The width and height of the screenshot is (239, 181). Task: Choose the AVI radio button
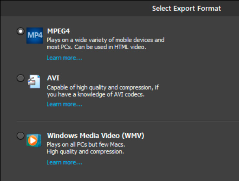pyautogui.click(x=20, y=78)
